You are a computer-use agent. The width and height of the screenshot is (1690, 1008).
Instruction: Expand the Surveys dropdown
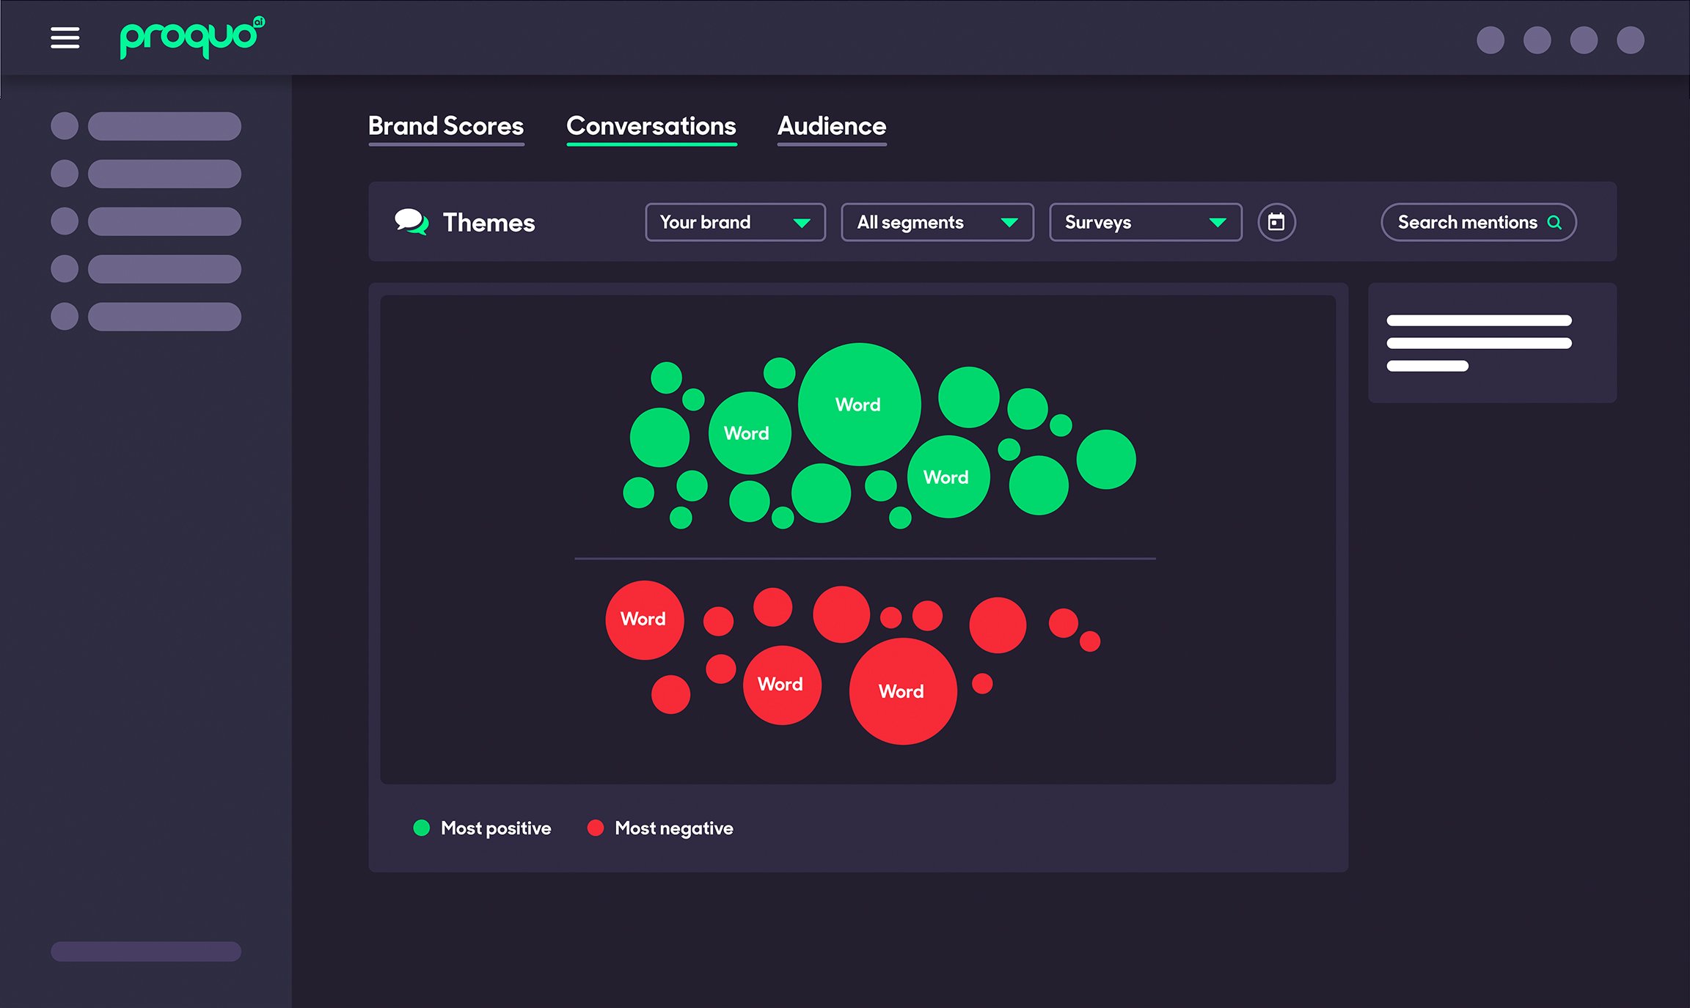[x=1146, y=222]
